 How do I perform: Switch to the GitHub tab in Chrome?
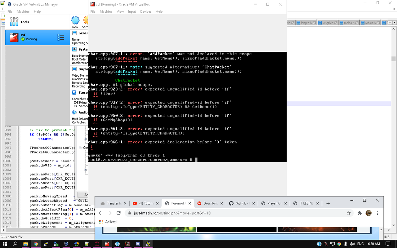(242, 203)
